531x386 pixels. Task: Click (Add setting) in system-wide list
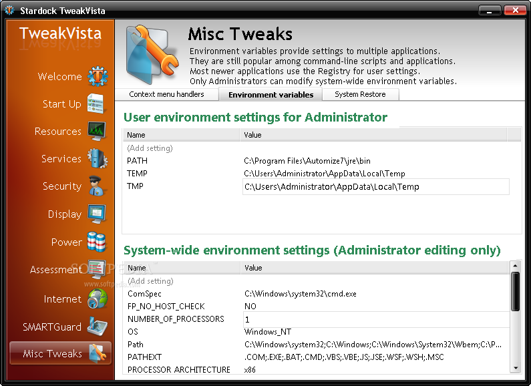pos(150,281)
